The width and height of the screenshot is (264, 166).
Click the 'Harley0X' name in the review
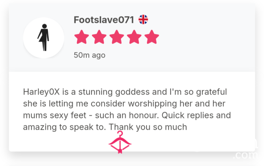[x=41, y=92]
